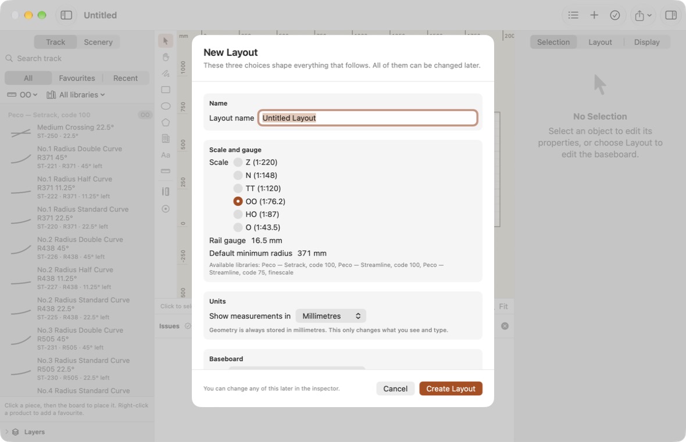Select the rectangle shape tool
Screen dimensions: 686x442
click(x=165, y=90)
